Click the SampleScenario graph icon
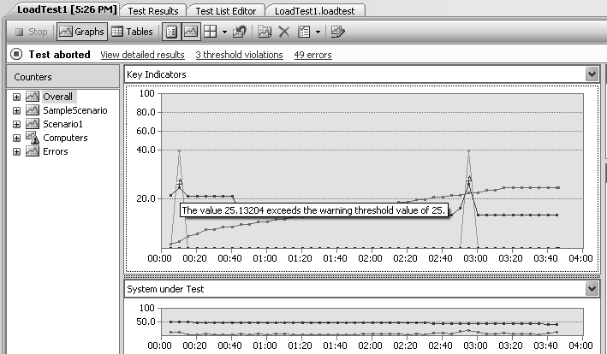The width and height of the screenshot is (607, 354). (x=33, y=110)
